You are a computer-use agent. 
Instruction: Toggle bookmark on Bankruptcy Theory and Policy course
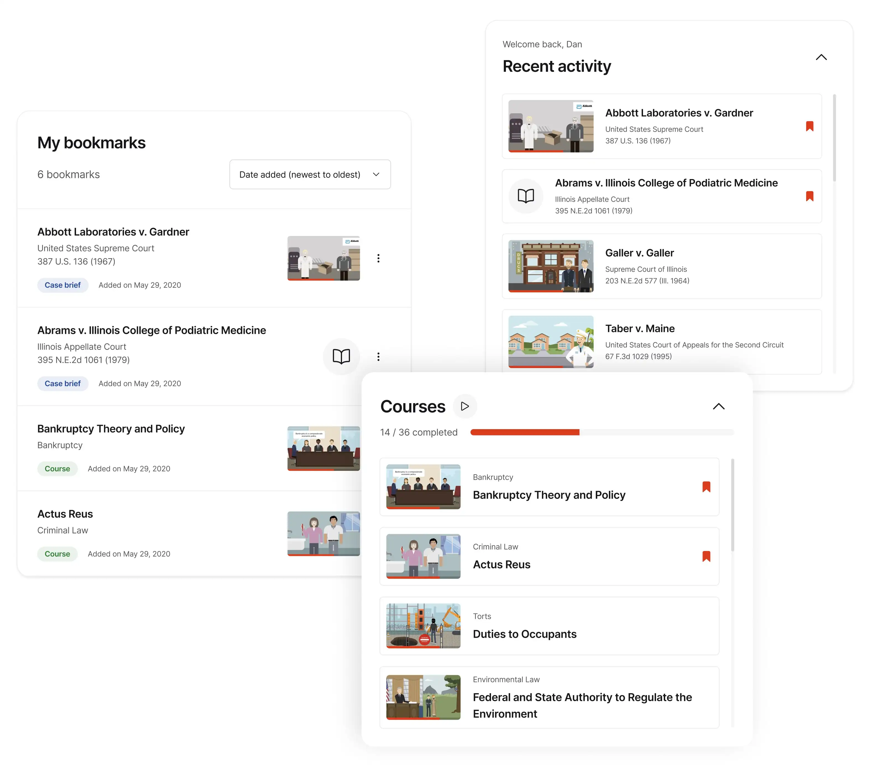[x=706, y=487]
